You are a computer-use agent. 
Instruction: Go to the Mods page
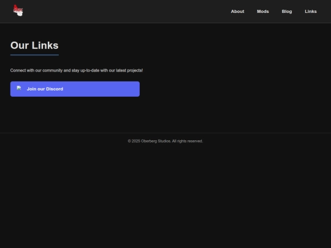pyautogui.click(x=263, y=12)
